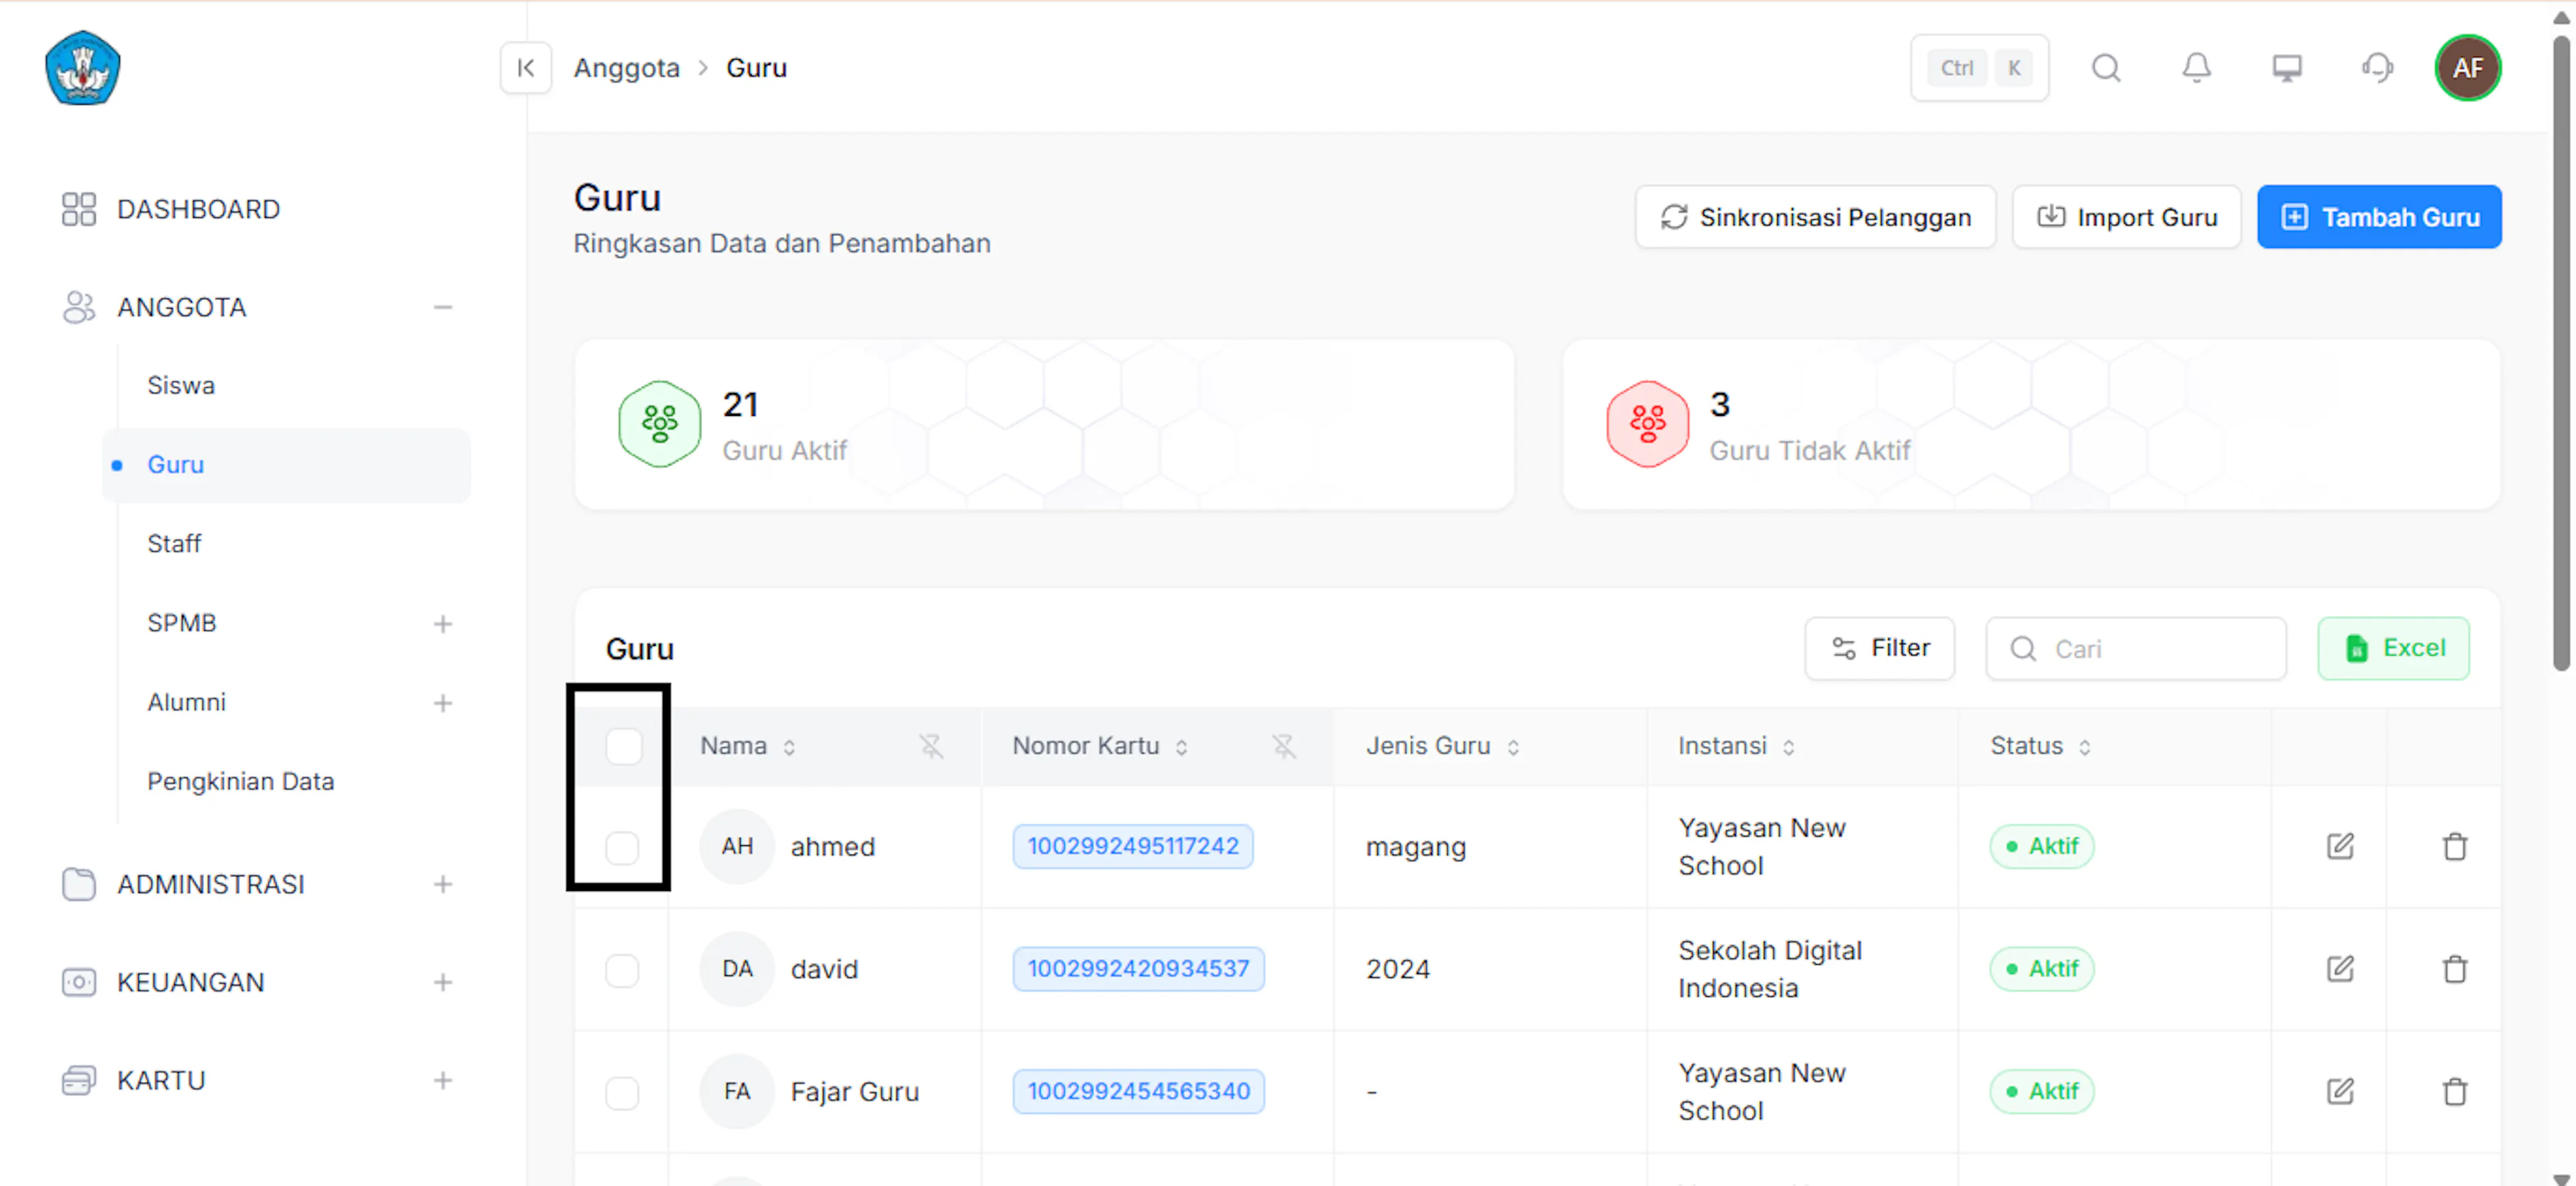Click the Tambah Guru button
The image size is (2576, 1186).
(x=2379, y=217)
